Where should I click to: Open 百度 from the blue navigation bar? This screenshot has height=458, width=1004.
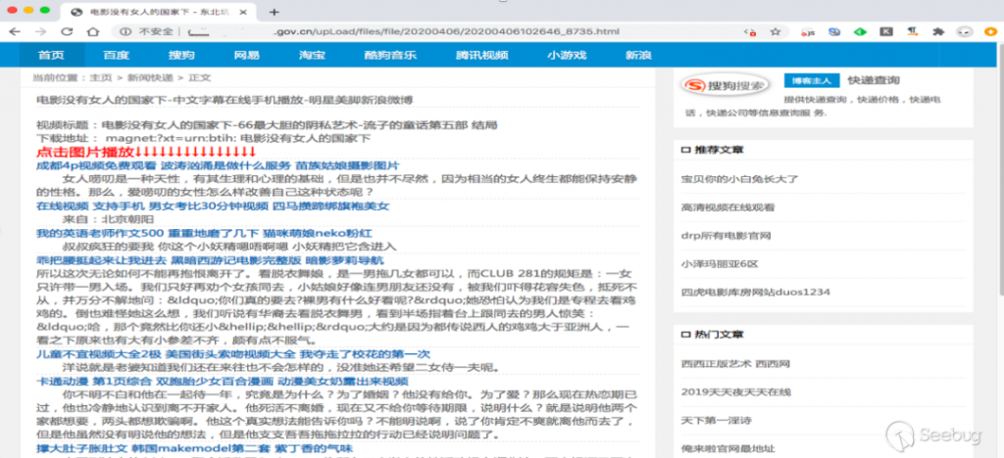[117, 55]
